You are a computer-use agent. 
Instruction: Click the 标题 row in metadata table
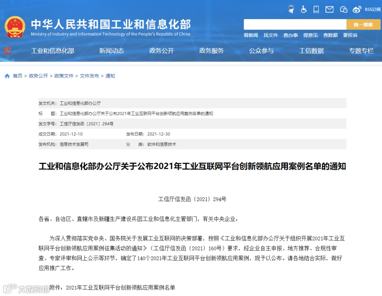coord(192,114)
